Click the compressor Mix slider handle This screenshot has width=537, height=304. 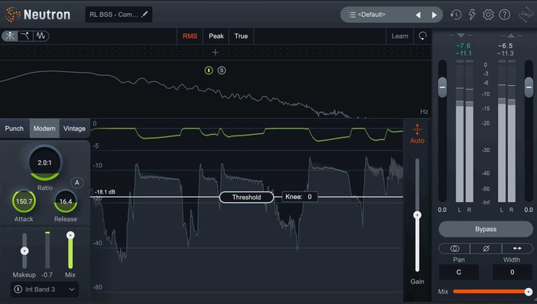[x=71, y=235]
